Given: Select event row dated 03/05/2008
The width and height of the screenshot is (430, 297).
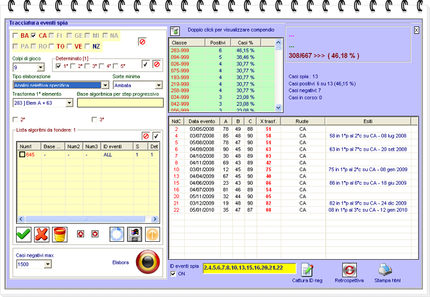Looking at the screenshot, I should click(293, 129).
